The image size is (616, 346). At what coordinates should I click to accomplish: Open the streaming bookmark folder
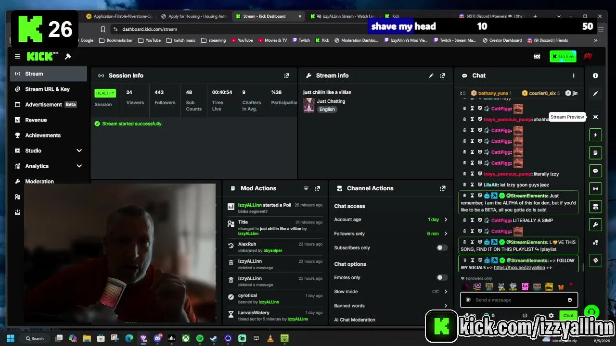213,40
